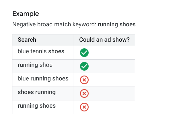Image resolution: width=181 pixels, height=123 pixels.
Task: Click the bold word 'shoes' in first row
Action: pos(56,51)
